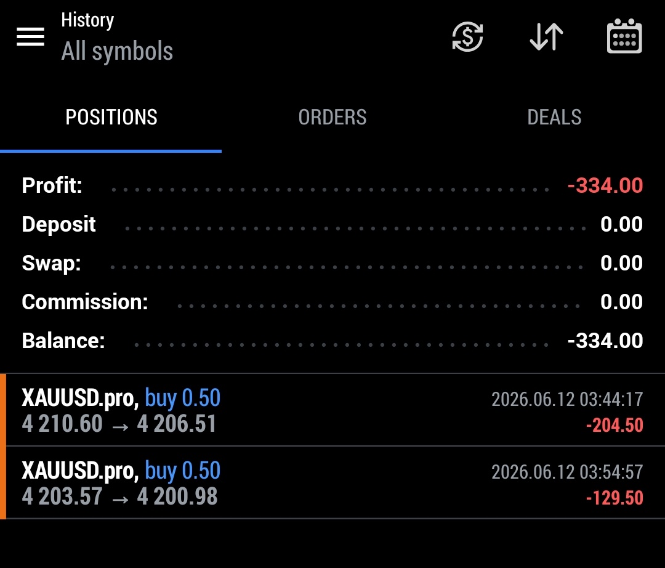Image resolution: width=665 pixels, height=568 pixels.
Task: Tap the Swap summary row
Action: tap(332, 263)
